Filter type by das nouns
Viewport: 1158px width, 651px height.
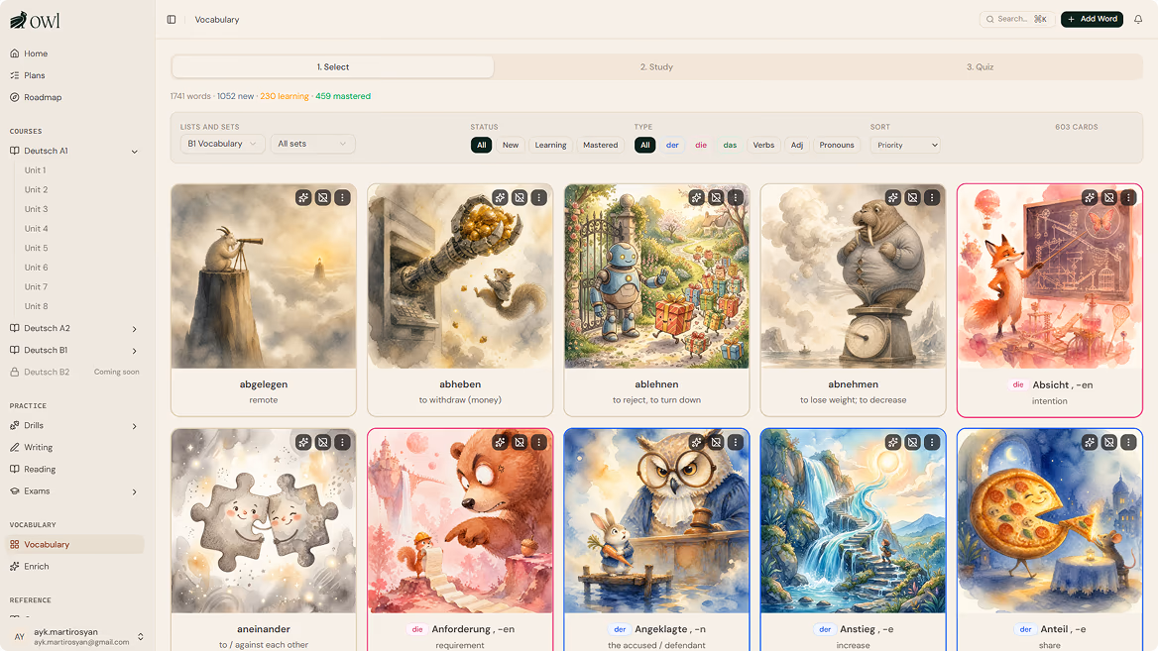(730, 145)
